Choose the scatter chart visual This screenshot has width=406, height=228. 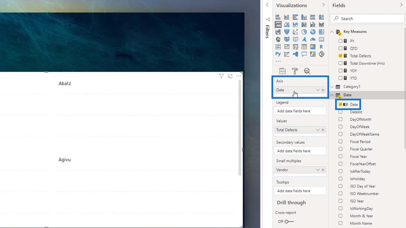pos(295,32)
